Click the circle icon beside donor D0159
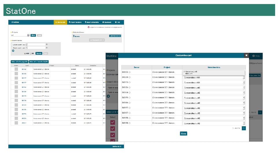278x156 pixels. 130,98
